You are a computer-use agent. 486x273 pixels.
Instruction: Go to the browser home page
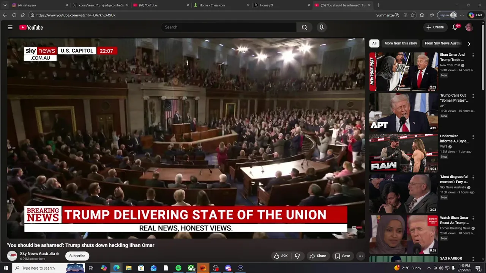click(x=23, y=15)
